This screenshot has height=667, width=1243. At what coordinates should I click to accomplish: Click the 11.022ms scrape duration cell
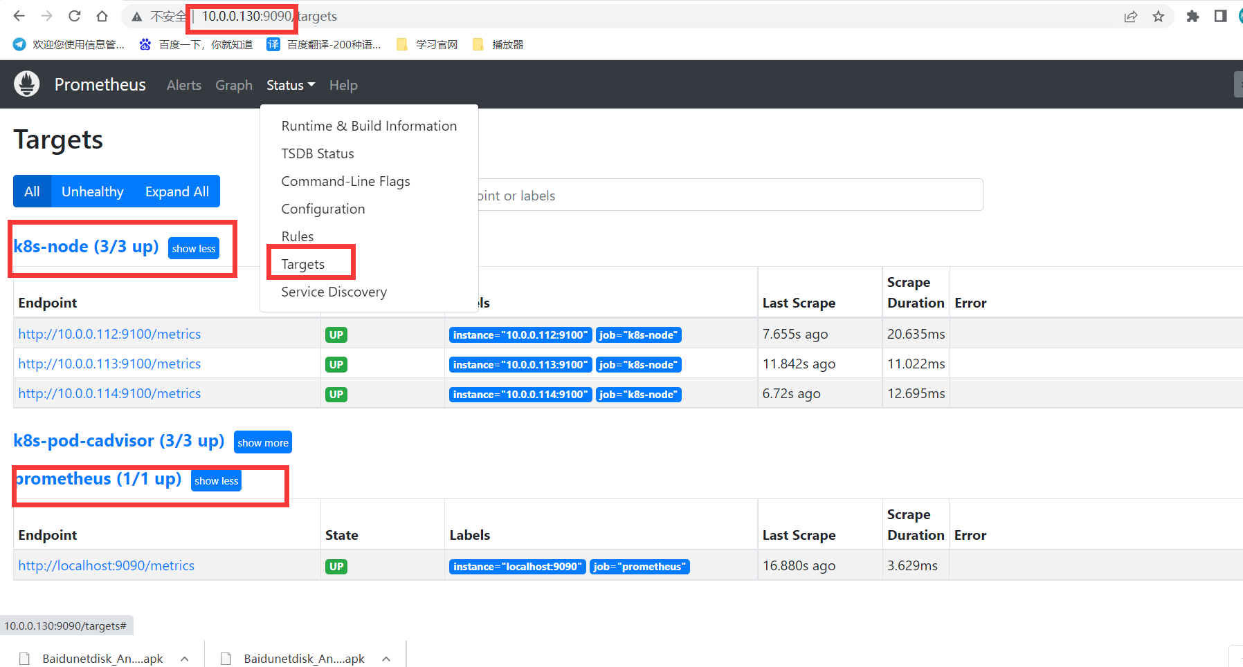tap(916, 364)
